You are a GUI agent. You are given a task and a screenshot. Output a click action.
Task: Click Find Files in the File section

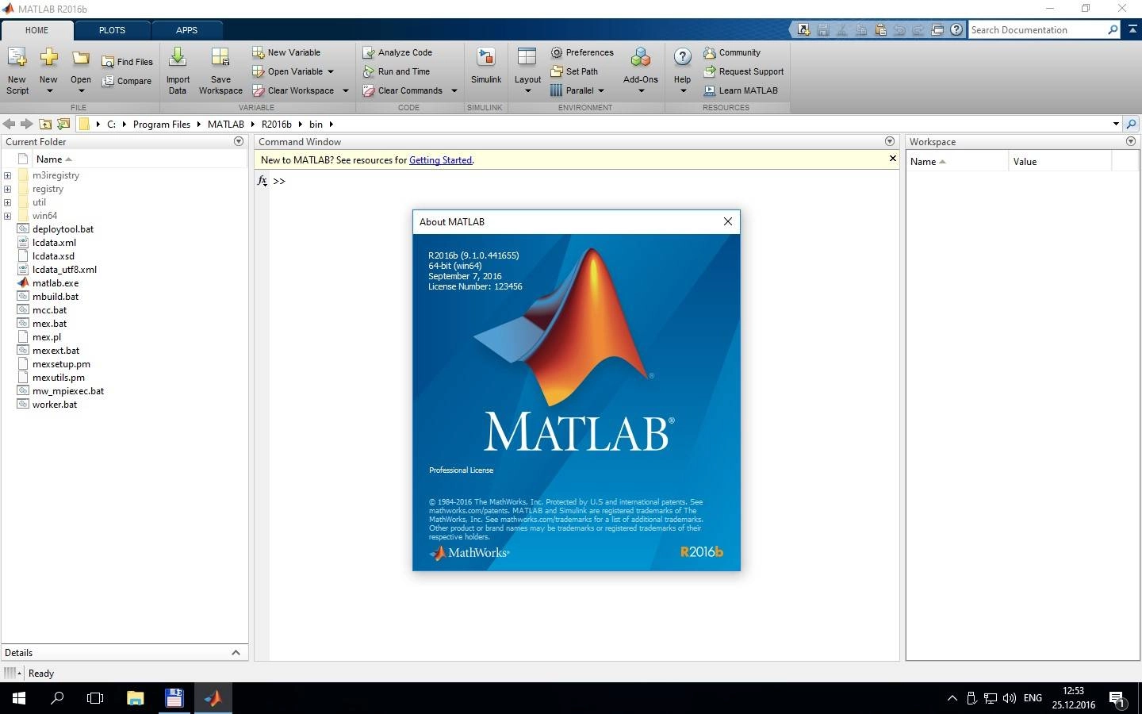[x=127, y=62]
